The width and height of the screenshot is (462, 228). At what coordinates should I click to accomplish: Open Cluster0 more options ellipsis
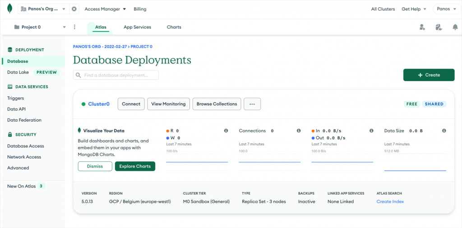[x=252, y=104]
